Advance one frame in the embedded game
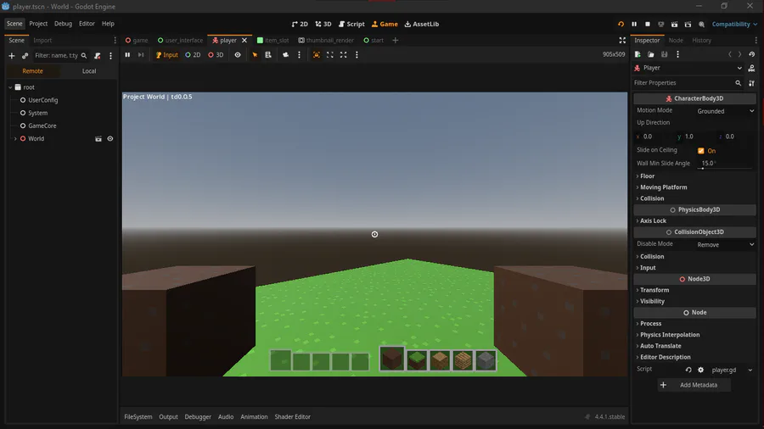The width and height of the screenshot is (764, 429). pyautogui.click(x=141, y=55)
